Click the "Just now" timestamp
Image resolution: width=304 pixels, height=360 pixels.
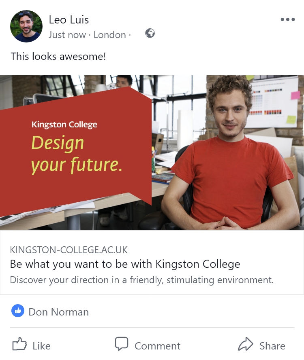[x=67, y=35]
